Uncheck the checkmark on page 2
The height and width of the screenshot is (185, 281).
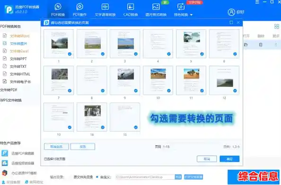pyautogui.click(x=103, y=54)
